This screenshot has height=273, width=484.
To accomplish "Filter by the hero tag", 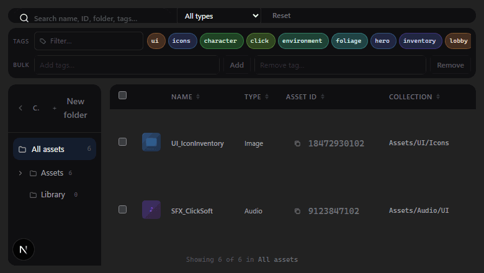I will click(x=383, y=41).
